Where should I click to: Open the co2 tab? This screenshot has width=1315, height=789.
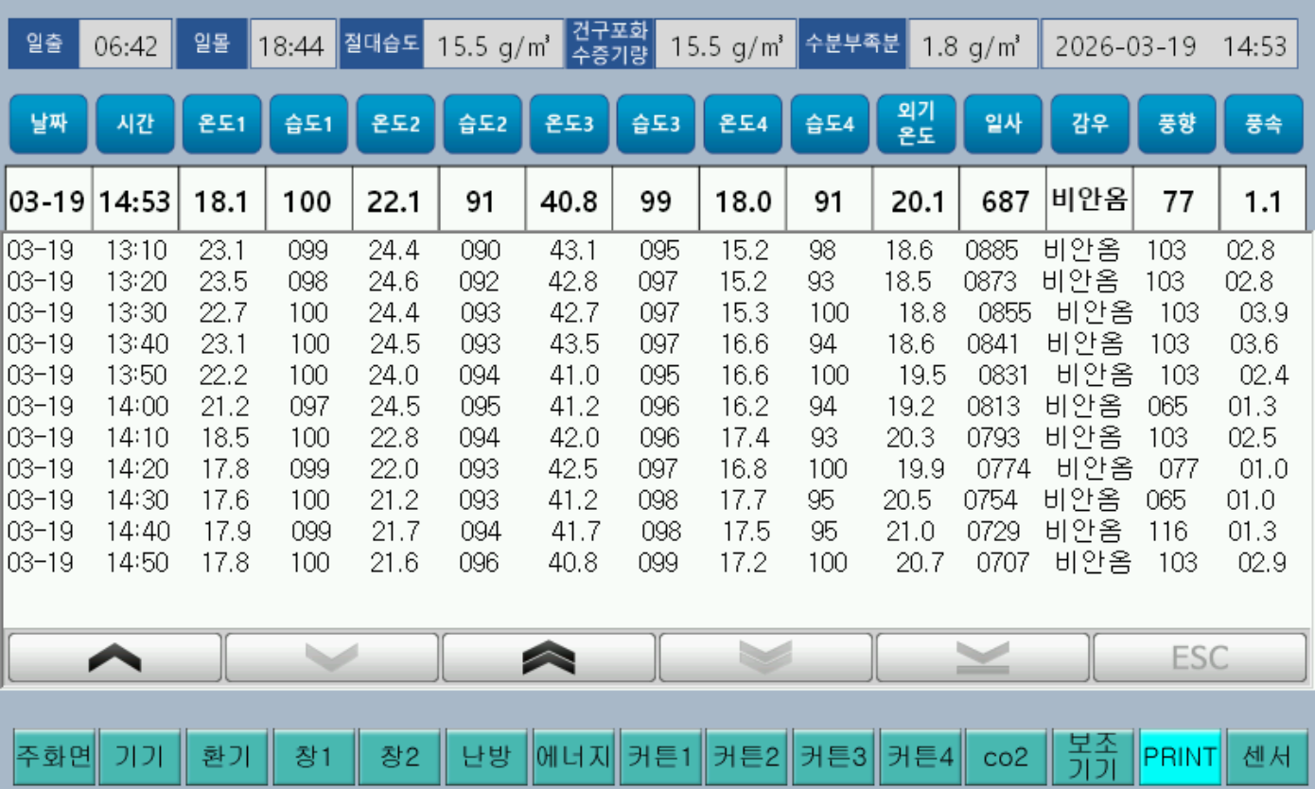point(1008,756)
